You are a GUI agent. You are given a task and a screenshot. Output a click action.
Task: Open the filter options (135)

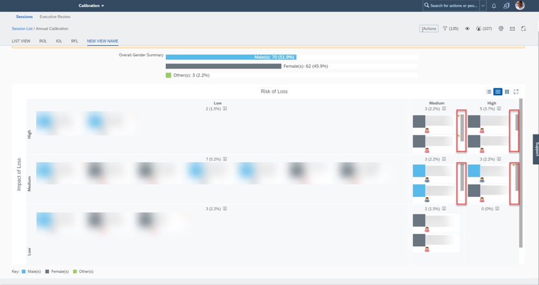coord(450,29)
